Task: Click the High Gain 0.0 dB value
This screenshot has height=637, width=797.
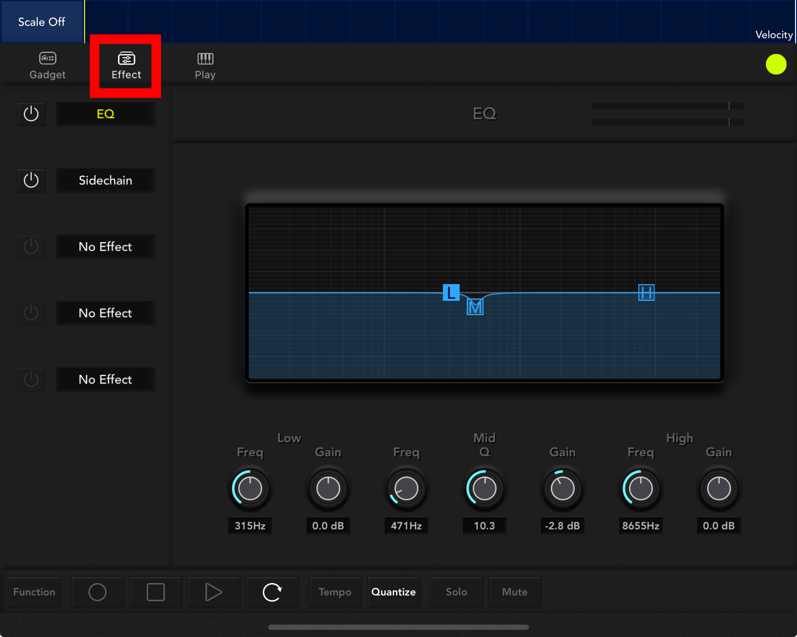Action: coord(719,526)
